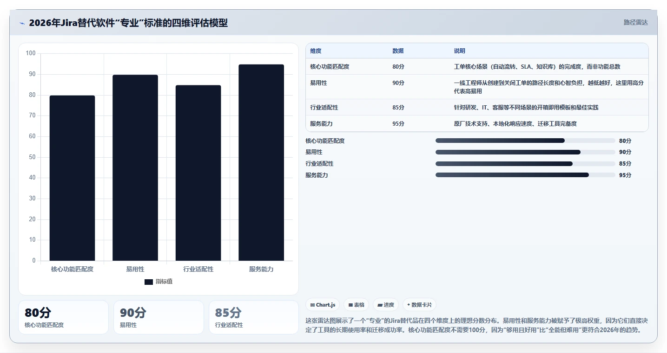Click the 50 y-axis tick label
The image size is (667, 353).
coord(32,157)
